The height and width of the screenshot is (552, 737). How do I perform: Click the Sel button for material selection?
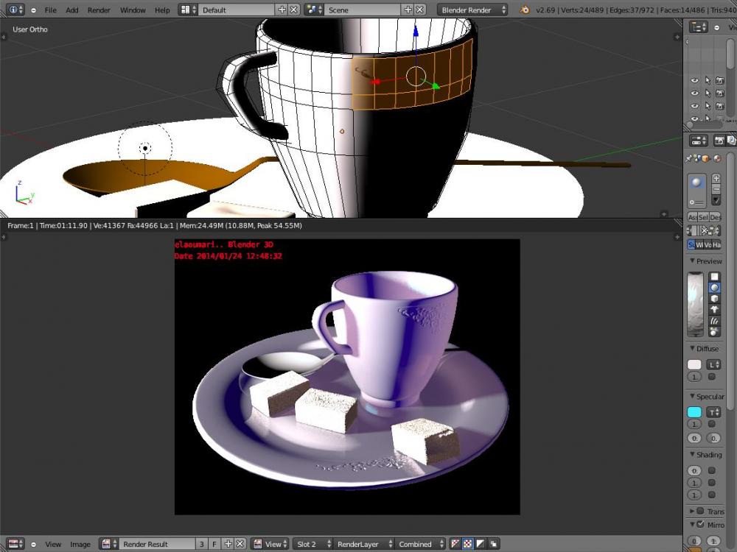click(703, 217)
